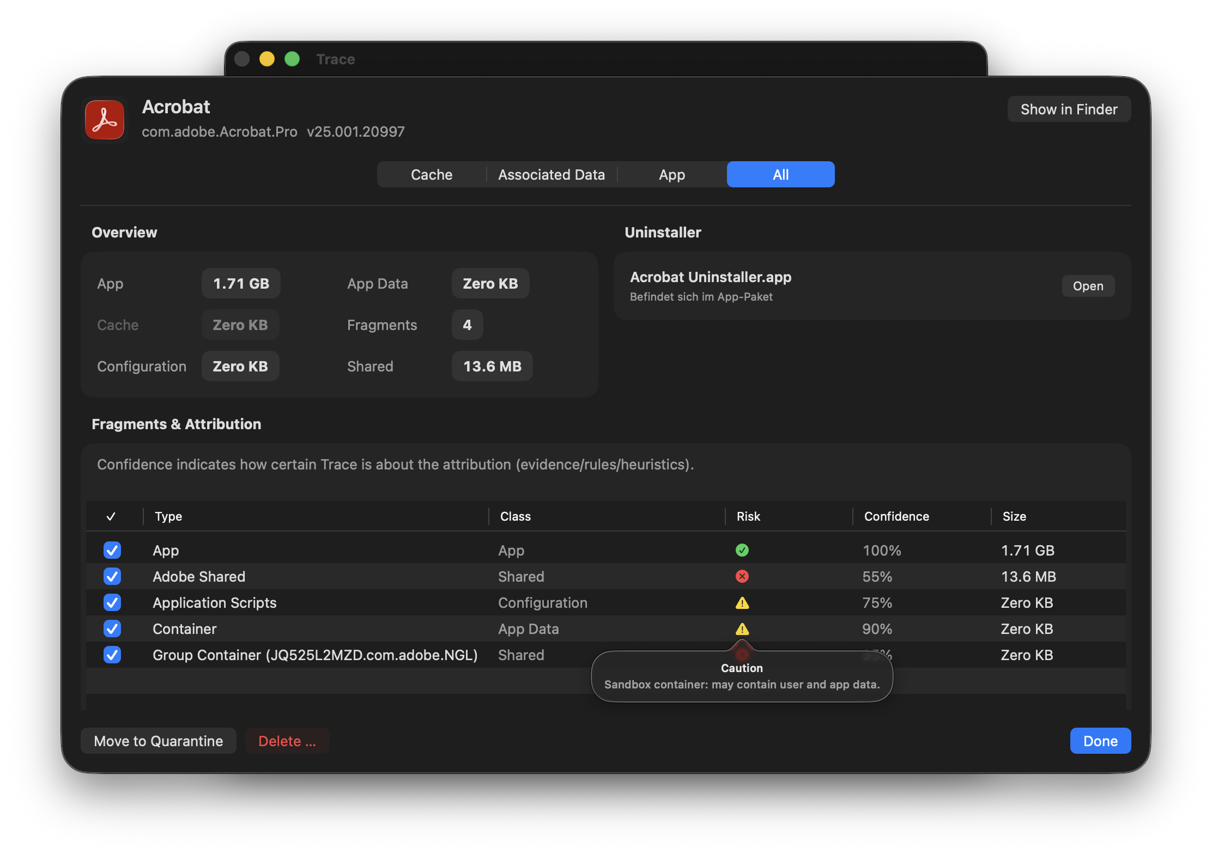Viewport: 1212px width, 854px height.
Task: Click Show in Finder
Action: point(1069,109)
